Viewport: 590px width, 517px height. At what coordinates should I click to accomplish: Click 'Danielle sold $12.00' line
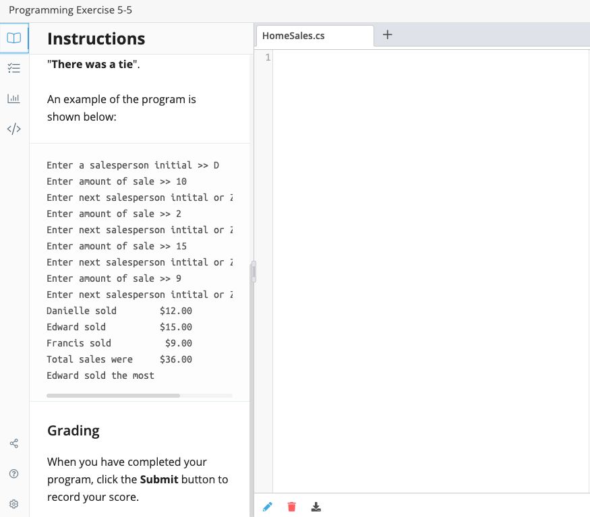pyautogui.click(x=119, y=311)
